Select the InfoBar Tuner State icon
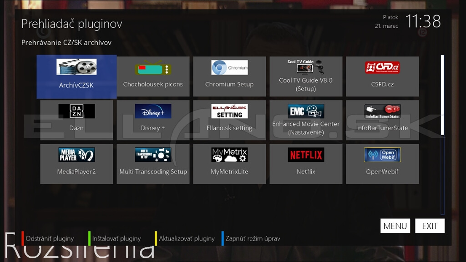Viewport: 466px width, 262px height. click(x=382, y=111)
